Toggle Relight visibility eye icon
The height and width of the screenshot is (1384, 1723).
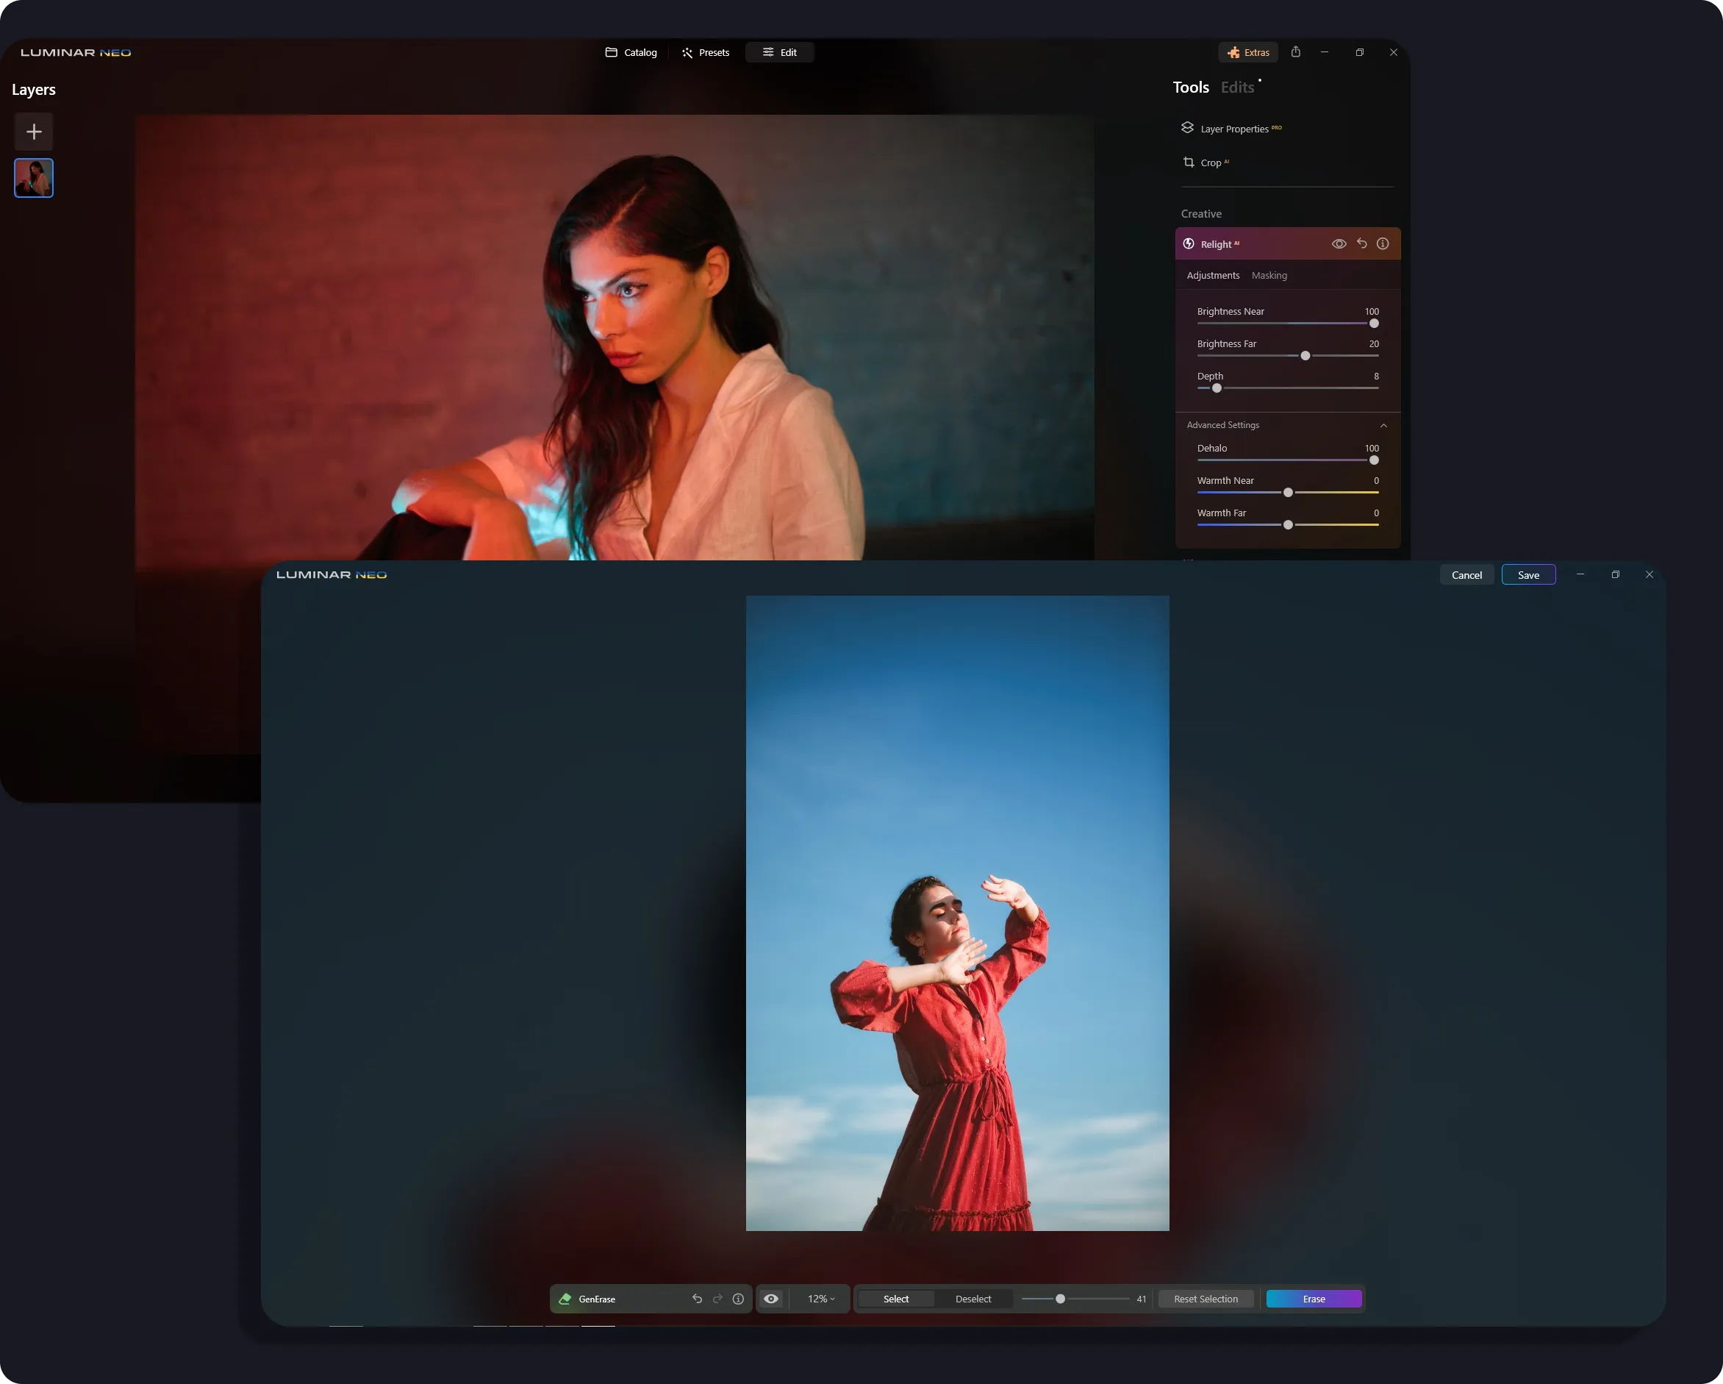tap(1339, 244)
